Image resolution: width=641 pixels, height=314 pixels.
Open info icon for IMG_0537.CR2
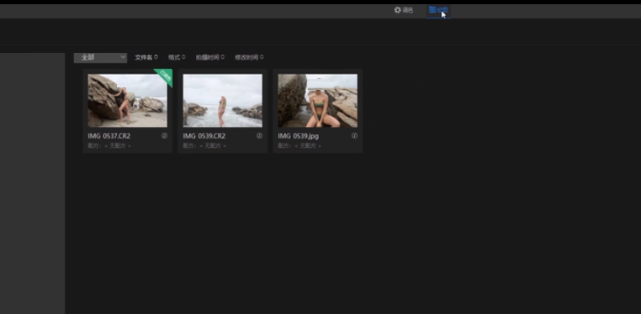[x=164, y=136]
